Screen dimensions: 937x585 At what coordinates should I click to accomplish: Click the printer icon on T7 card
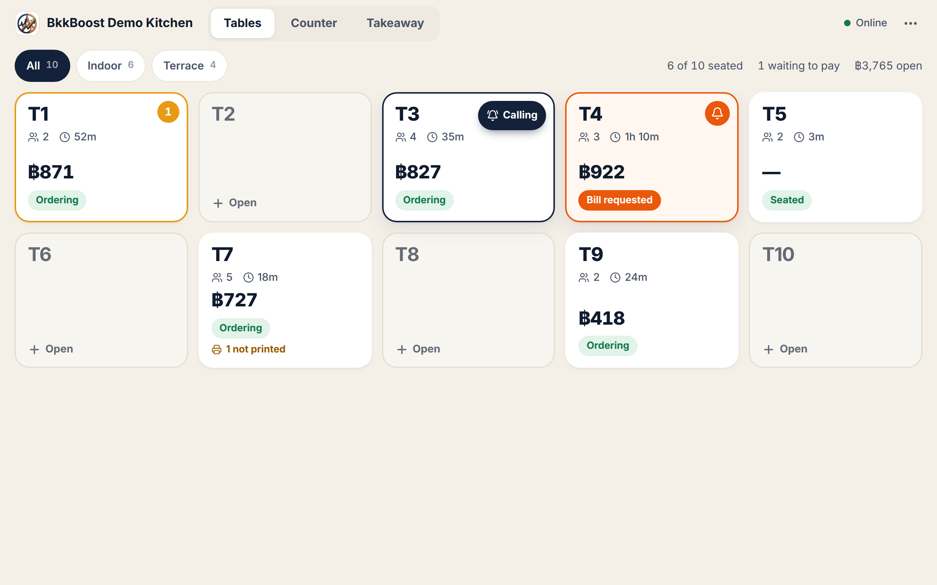216,350
